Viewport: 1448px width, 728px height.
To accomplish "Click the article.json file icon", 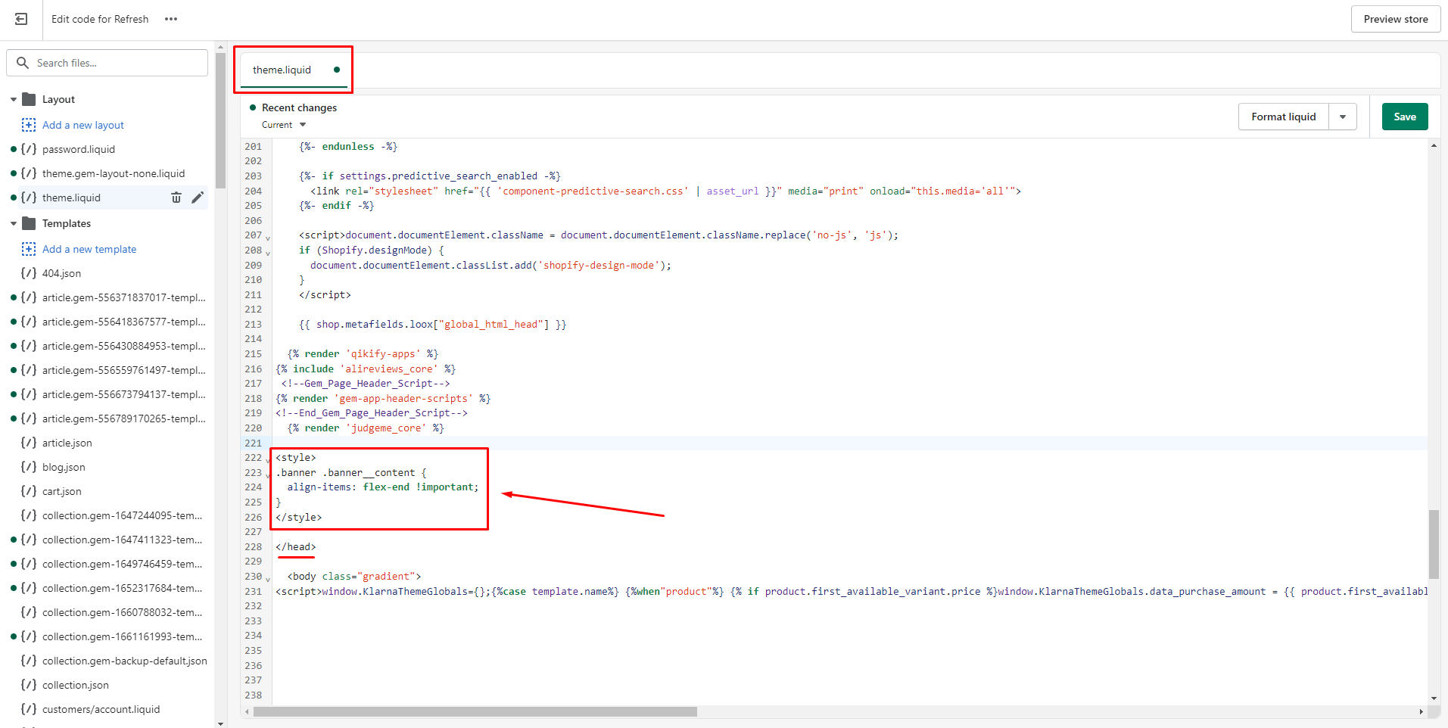I will tap(29, 443).
